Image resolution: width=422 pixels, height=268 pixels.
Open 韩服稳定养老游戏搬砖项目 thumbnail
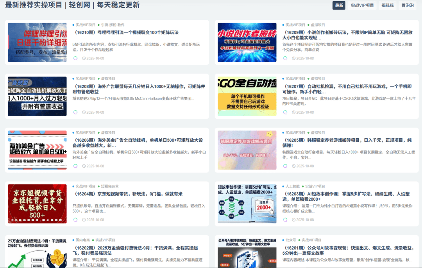[247, 150]
